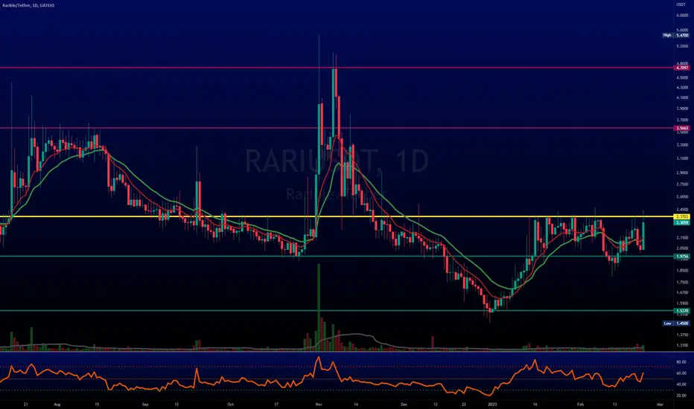Screen dimensions: 694x409
Task: Click the 2.7500 price axis value
Action: [682, 184]
